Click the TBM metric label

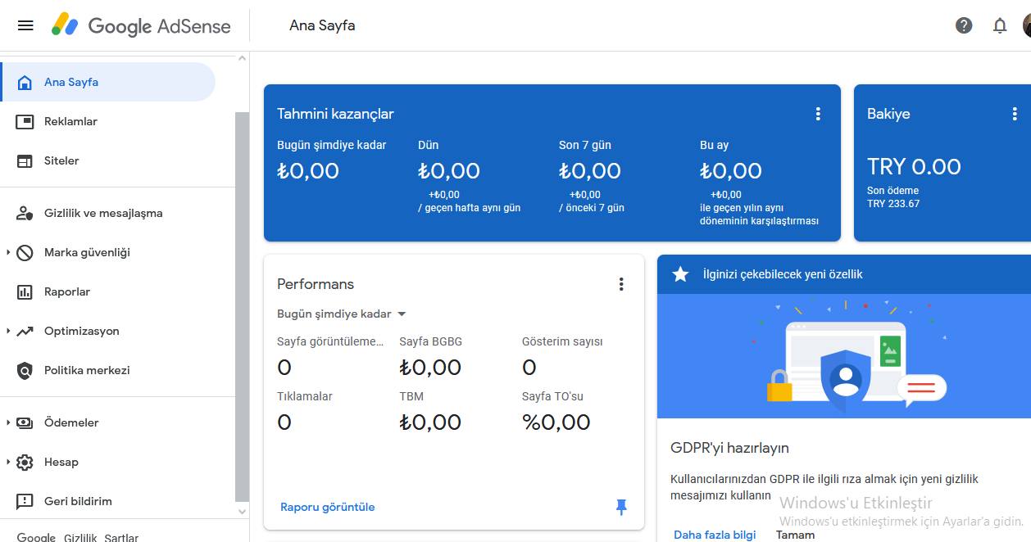coord(411,396)
